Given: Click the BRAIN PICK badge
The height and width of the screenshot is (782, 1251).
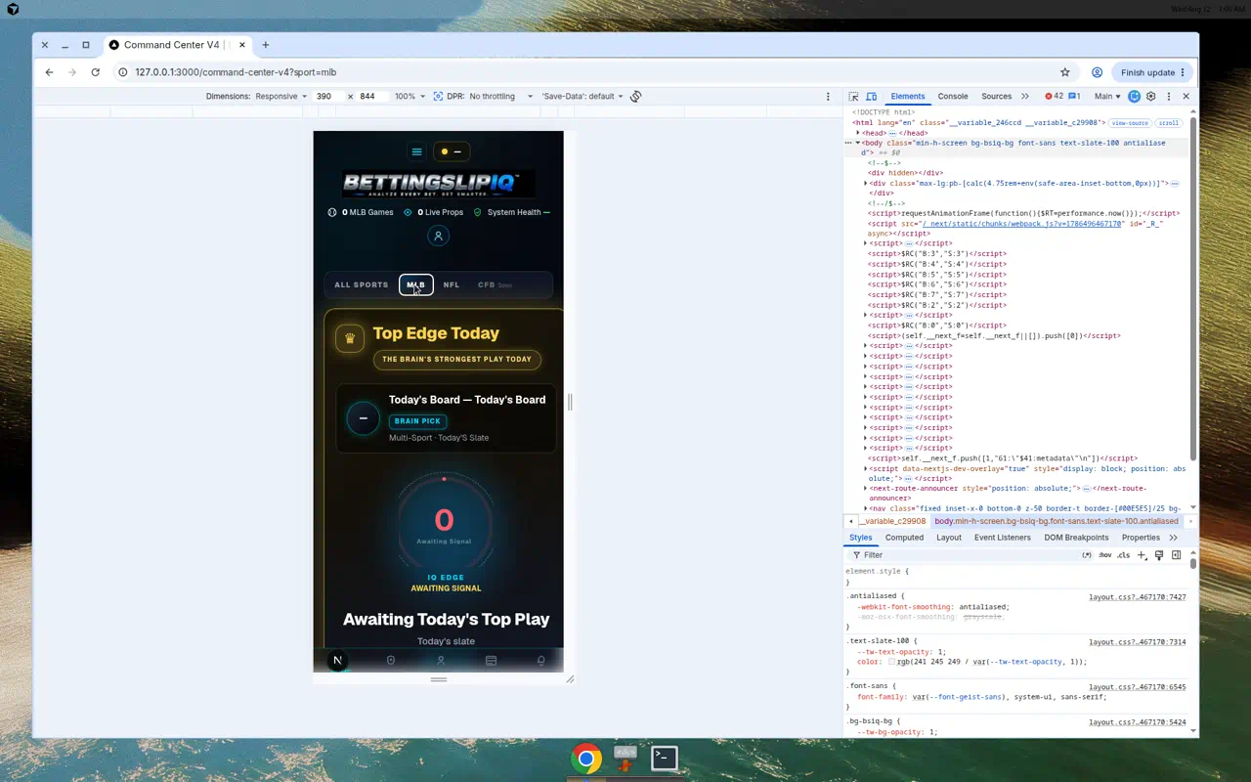Looking at the screenshot, I should click(x=417, y=421).
